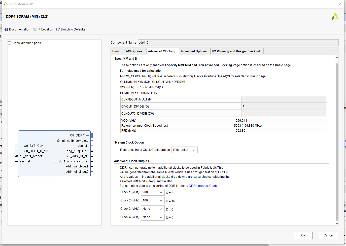This screenshot has width=346, height=246.
Task: Close the Re-customize IP dialog
Action: click(340, 4)
